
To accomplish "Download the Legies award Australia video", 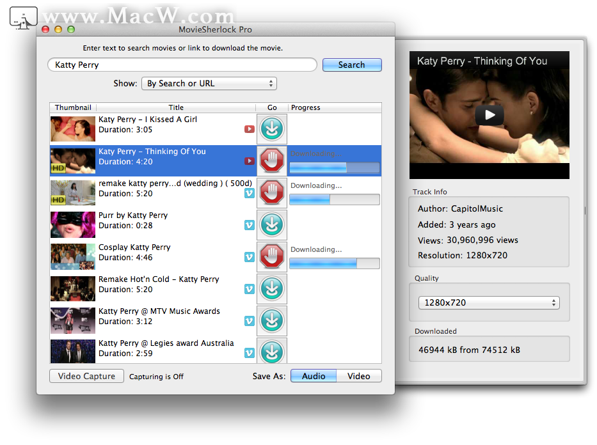I will pyautogui.click(x=272, y=350).
